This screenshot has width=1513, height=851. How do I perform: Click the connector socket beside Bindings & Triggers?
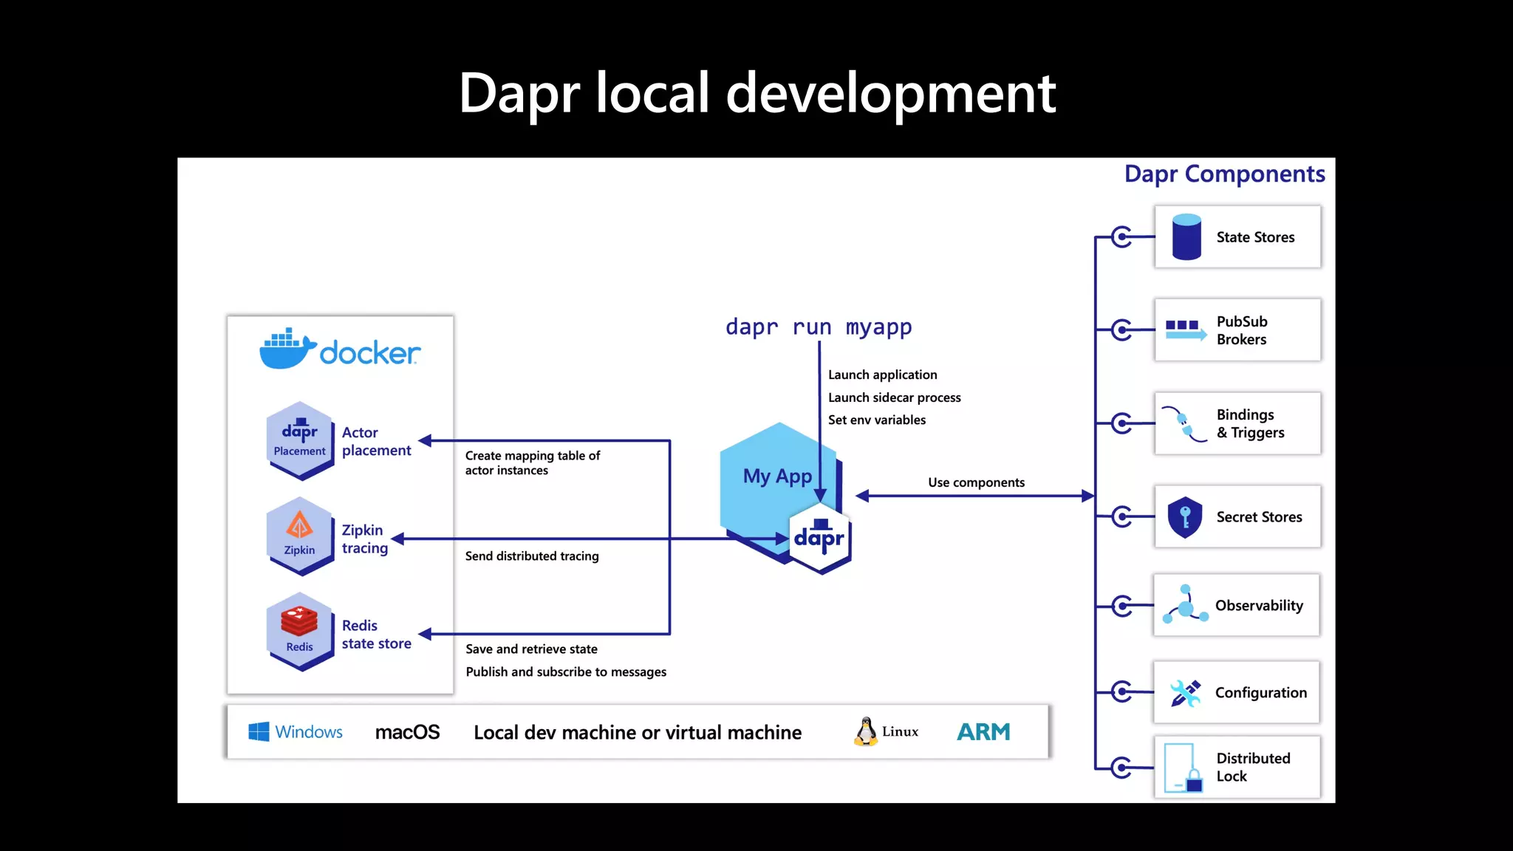1121,423
